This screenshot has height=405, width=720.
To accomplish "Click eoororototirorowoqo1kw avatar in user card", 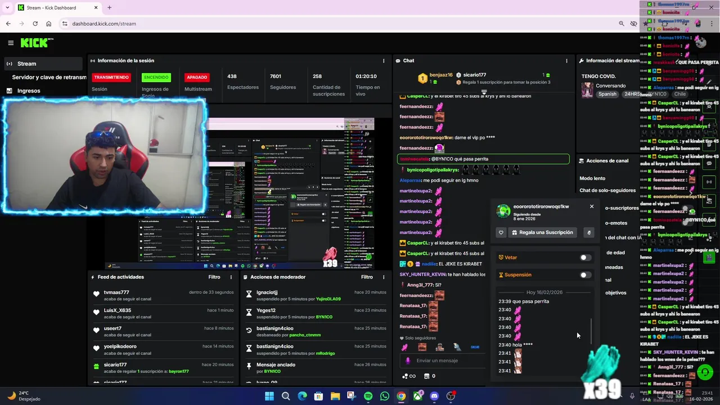I will (x=503, y=211).
